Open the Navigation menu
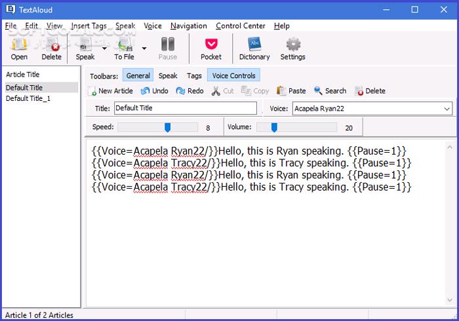459x321 pixels. click(x=189, y=26)
